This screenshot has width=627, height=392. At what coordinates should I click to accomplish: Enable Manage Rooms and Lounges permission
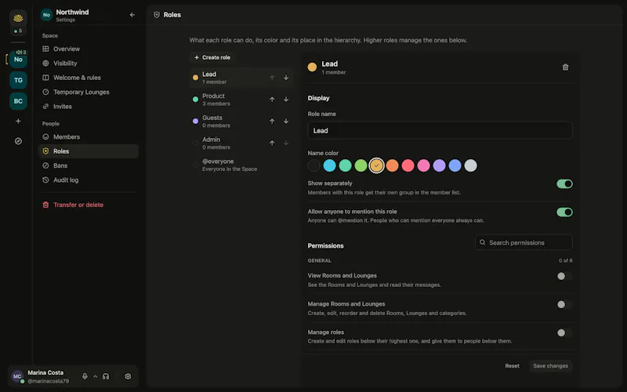[x=564, y=304]
